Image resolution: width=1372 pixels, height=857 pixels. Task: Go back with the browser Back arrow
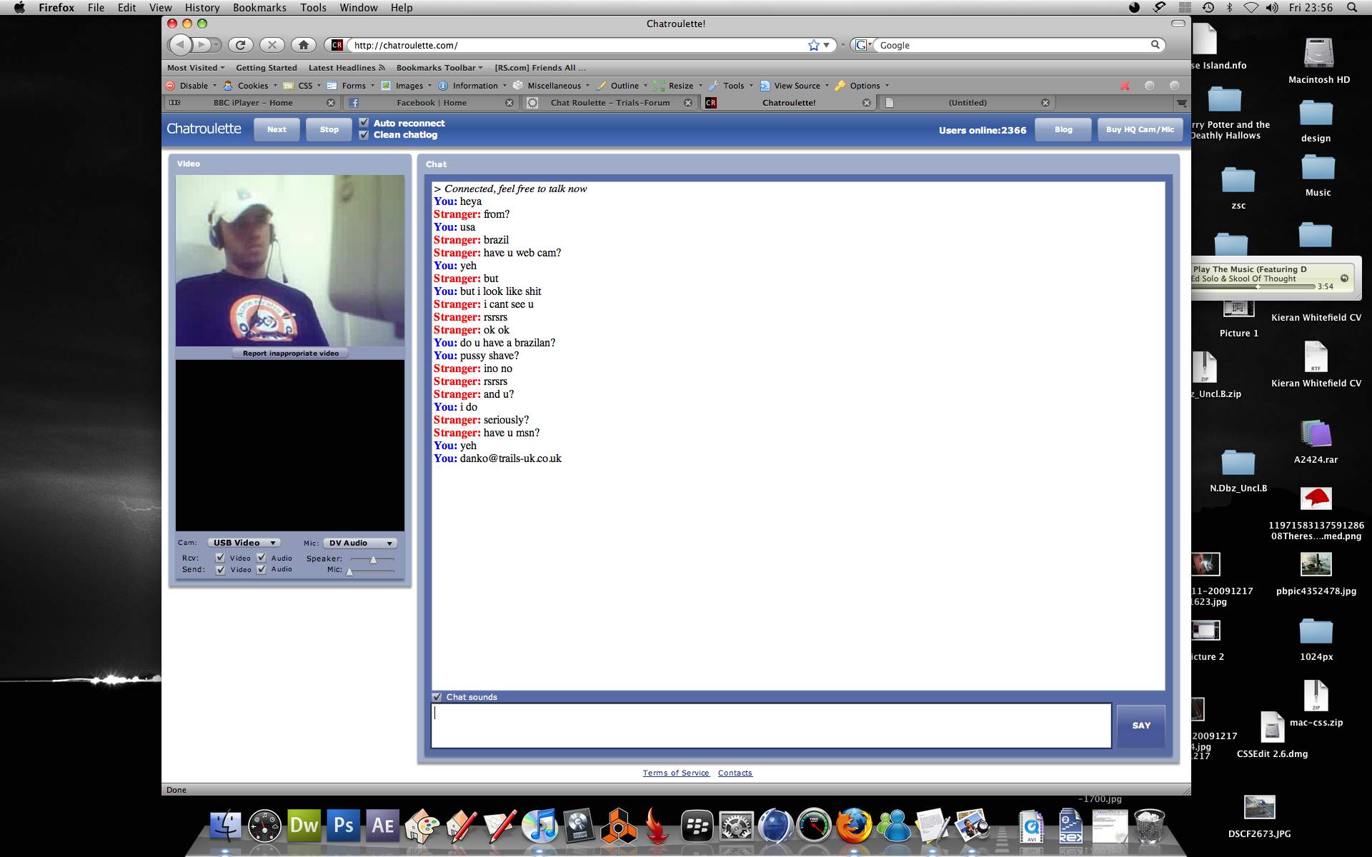[x=181, y=45]
